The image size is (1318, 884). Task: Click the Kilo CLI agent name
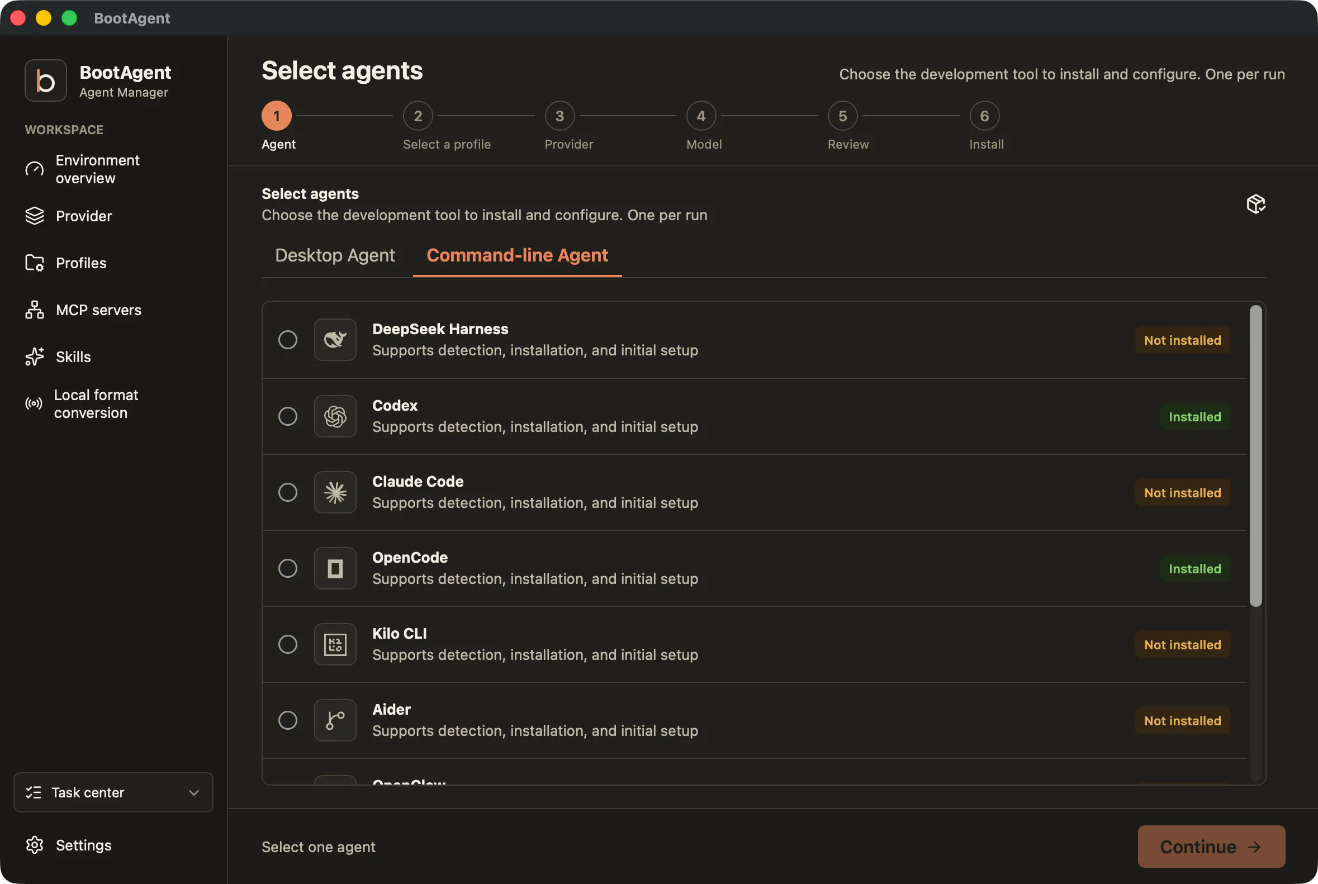pyautogui.click(x=399, y=634)
